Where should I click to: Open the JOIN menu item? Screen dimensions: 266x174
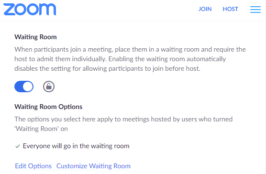(205, 9)
